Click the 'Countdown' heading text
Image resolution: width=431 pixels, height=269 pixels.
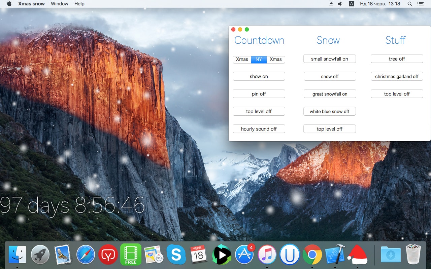(x=259, y=40)
